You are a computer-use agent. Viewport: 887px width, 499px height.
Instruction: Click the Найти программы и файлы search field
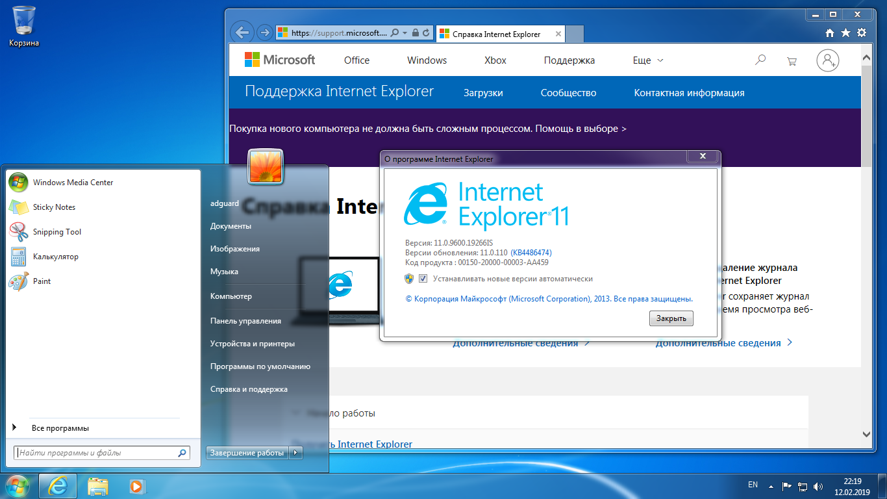coord(102,453)
